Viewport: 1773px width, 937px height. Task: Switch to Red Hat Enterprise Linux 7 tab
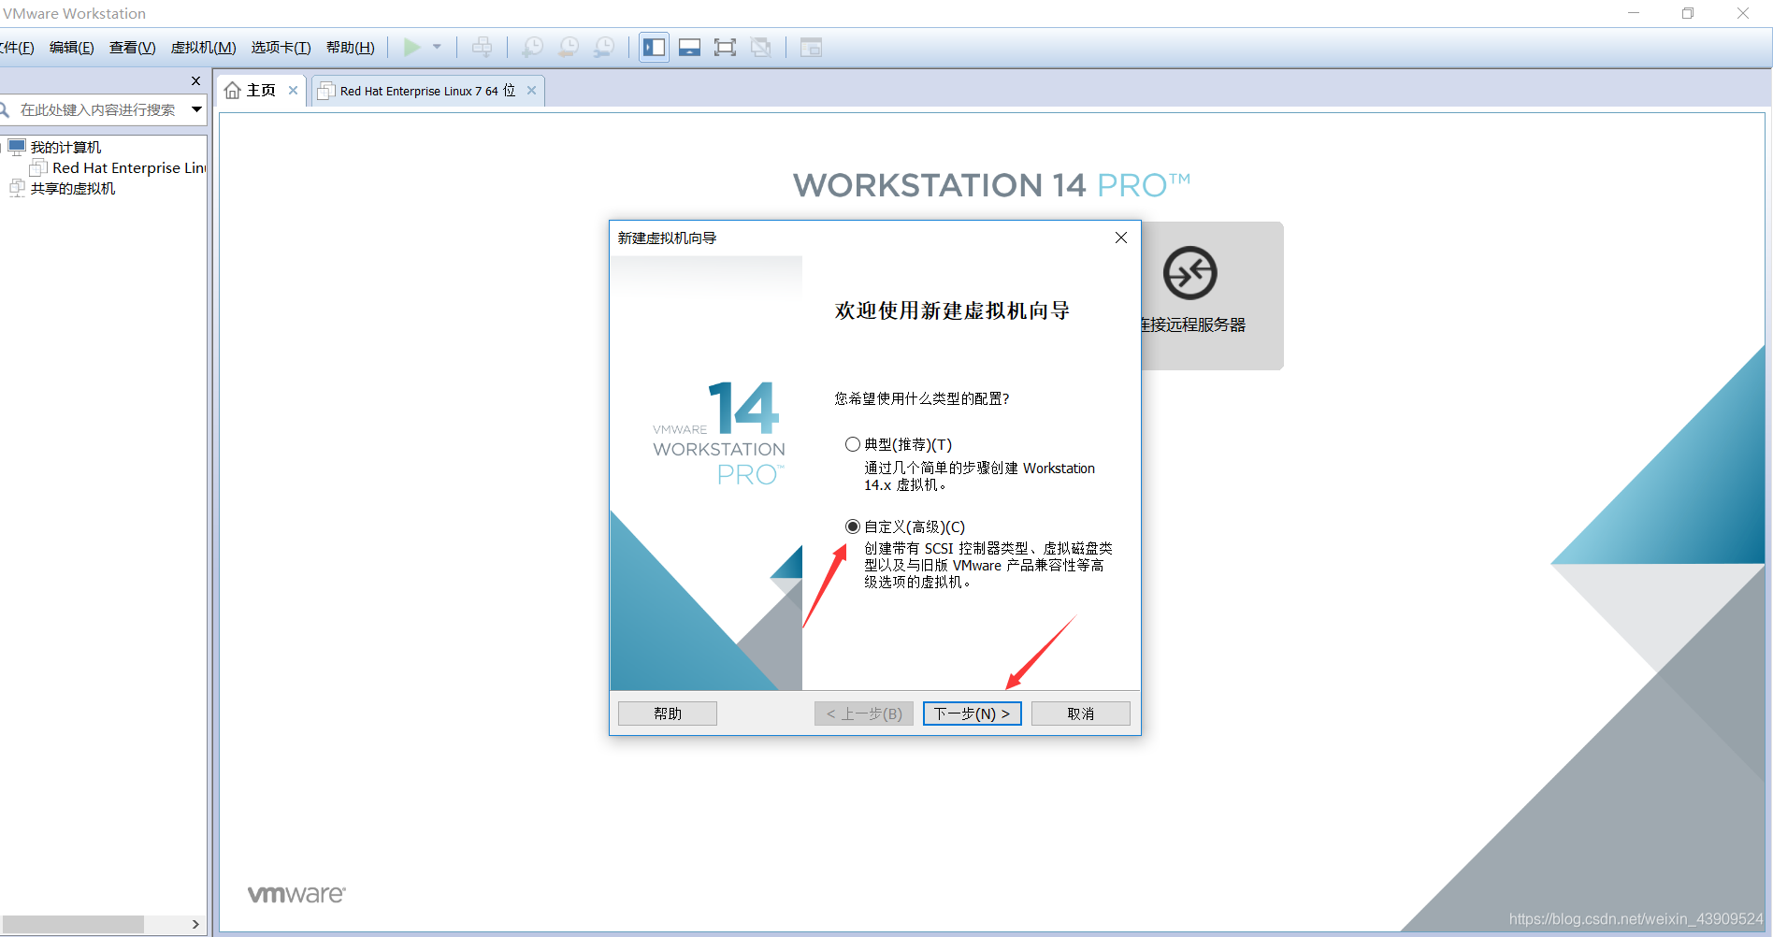pos(427,91)
